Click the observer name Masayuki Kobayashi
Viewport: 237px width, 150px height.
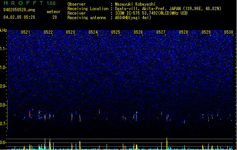[x=135, y=4]
